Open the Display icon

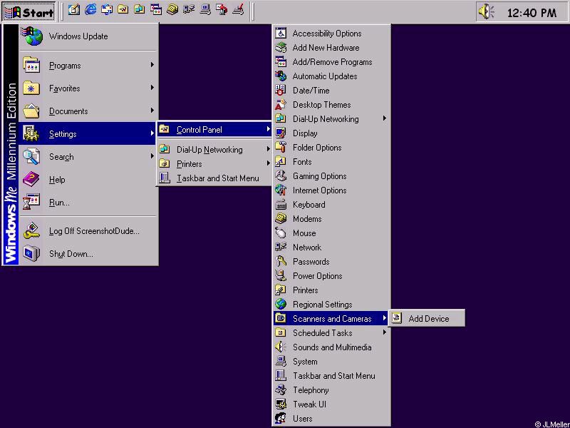tap(281, 133)
